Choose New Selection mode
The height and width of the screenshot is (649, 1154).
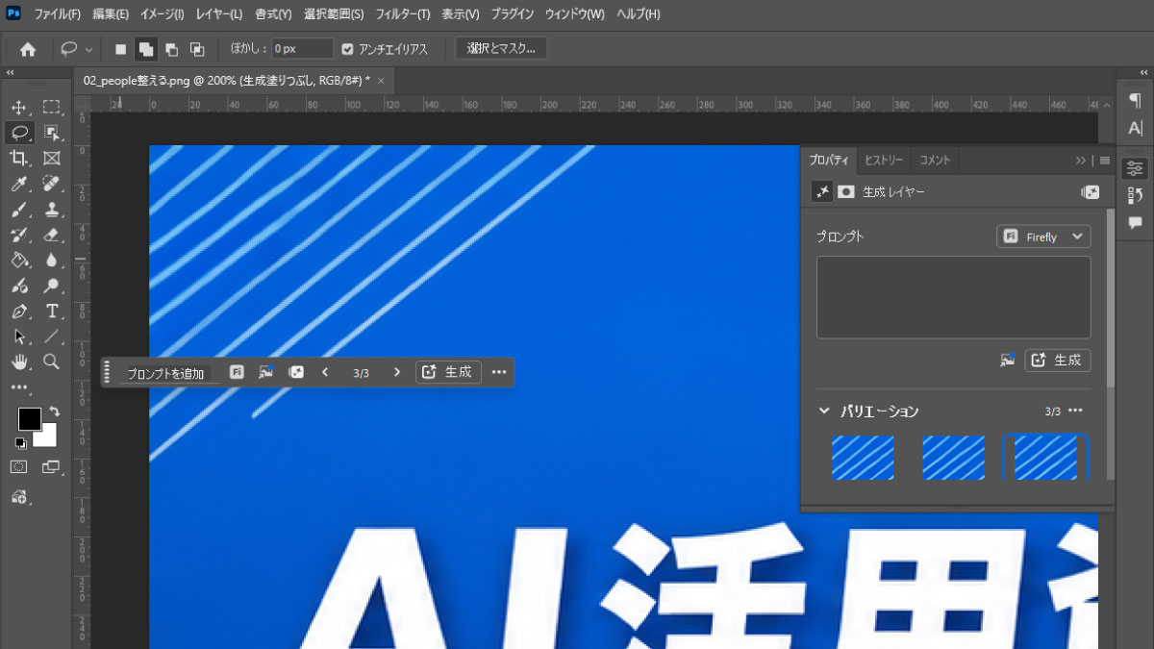[x=120, y=49]
